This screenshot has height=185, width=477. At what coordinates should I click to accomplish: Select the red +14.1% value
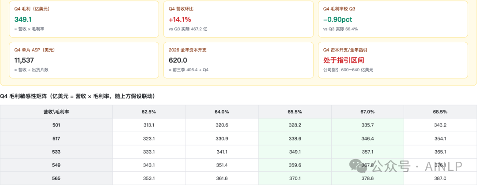click(180, 19)
